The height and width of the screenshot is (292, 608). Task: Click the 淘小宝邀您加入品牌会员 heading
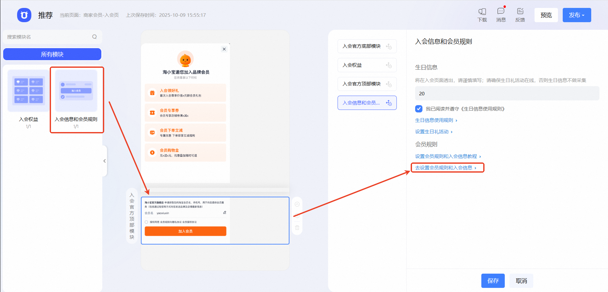186,72
